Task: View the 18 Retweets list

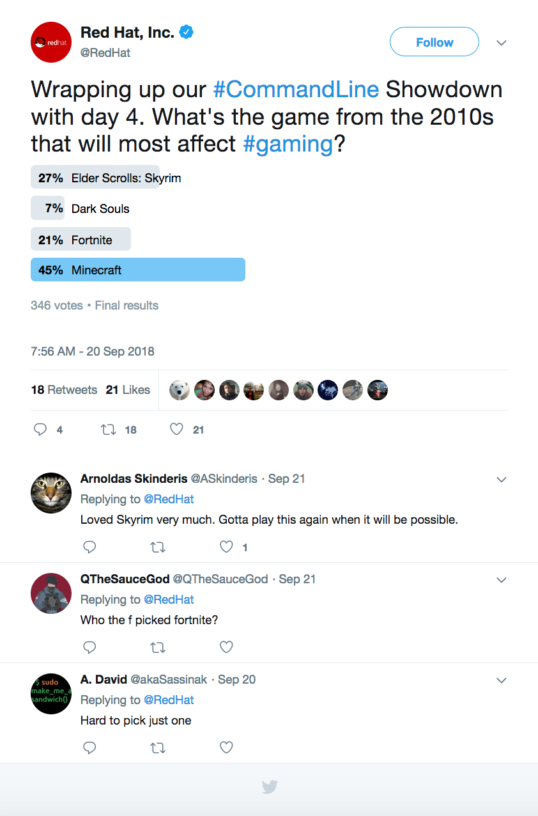Action: click(x=64, y=389)
